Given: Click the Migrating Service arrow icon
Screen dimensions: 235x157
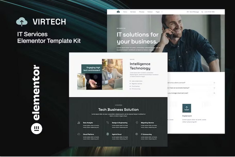Looking at the screenshot, I should pos(137,123).
